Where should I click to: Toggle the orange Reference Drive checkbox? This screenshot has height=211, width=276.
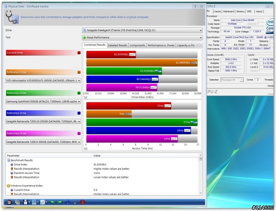pos(79,72)
